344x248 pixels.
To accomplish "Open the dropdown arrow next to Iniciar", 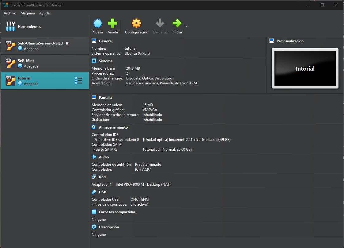I will click(x=186, y=26).
